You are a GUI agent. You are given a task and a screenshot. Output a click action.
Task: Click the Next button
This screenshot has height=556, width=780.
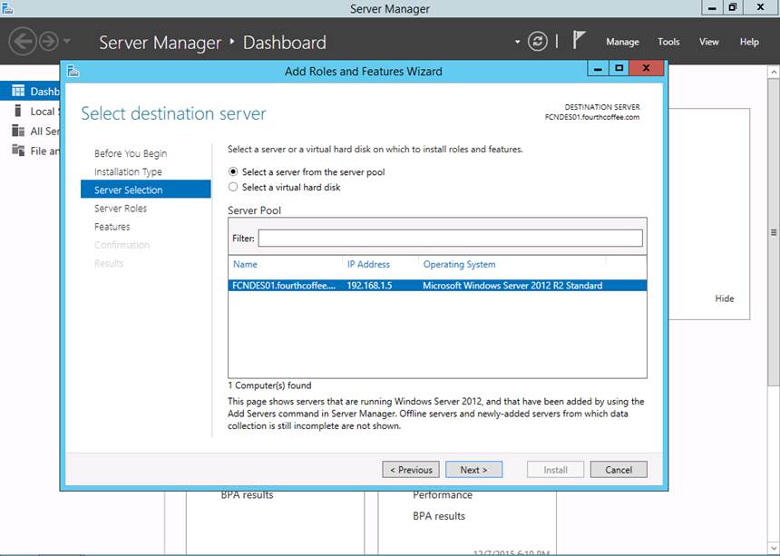click(x=473, y=470)
